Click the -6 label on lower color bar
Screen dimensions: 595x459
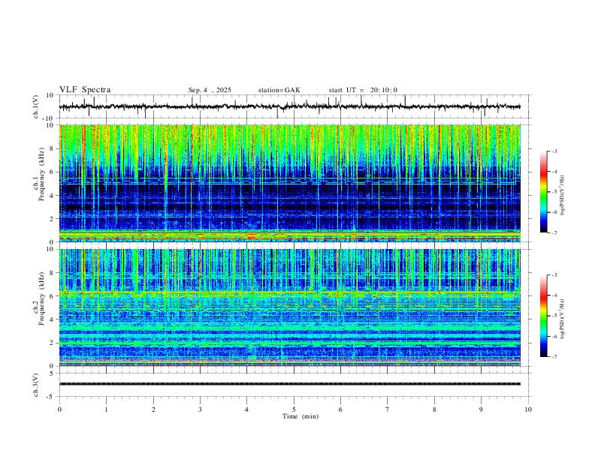554,336
